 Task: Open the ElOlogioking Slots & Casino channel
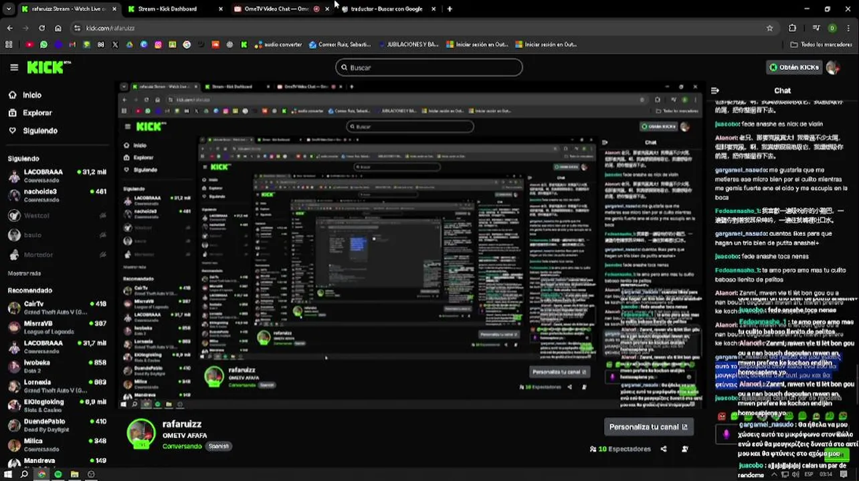tap(57, 406)
